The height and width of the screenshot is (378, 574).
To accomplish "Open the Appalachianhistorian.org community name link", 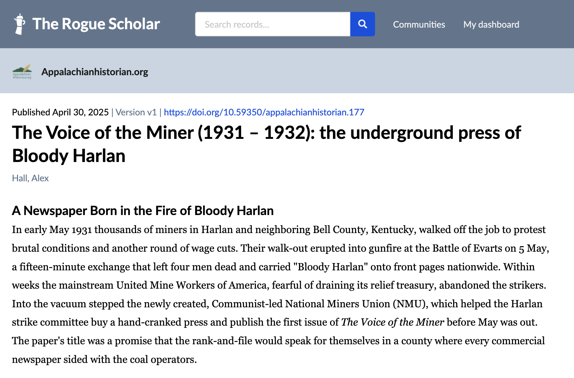I will 95,72.
